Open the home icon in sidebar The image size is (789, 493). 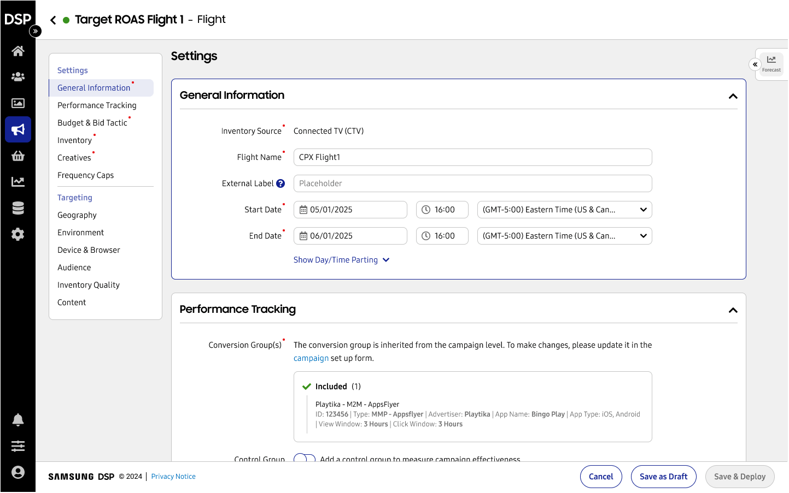[18, 51]
